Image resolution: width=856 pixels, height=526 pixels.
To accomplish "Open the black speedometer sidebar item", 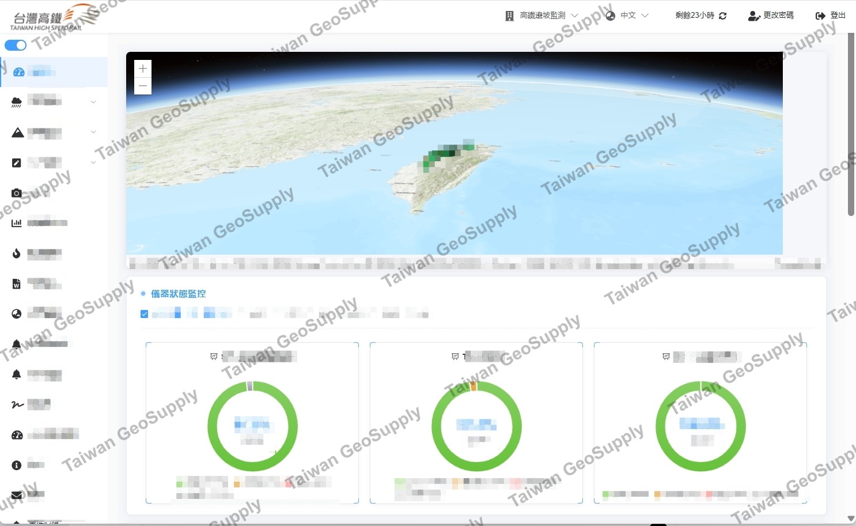I will (54, 434).
